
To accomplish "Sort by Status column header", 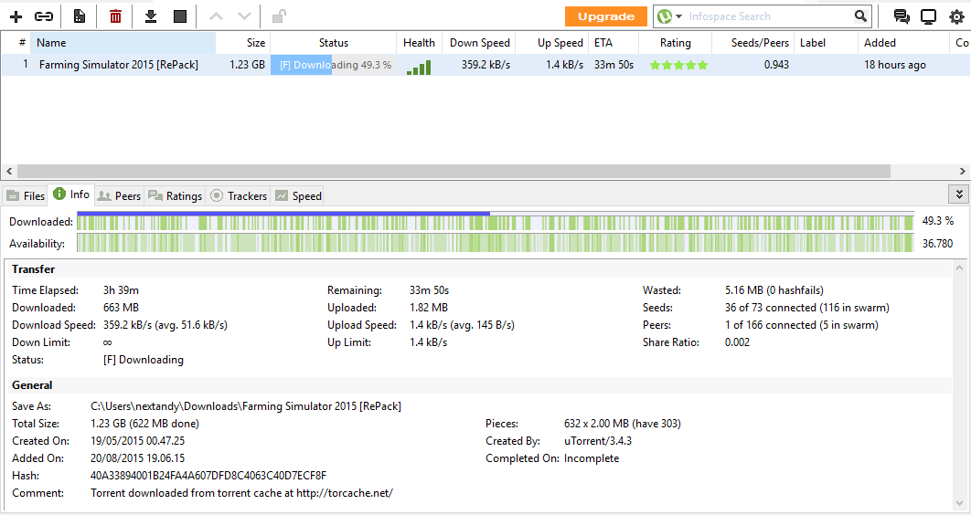I will [333, 43].
